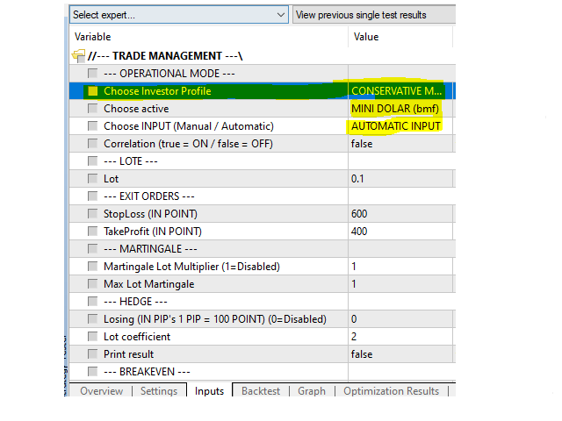Edit the Martingale Lot Multiplier value 1
Viewport: 562px width, 421px height.
tap(400, 267)
